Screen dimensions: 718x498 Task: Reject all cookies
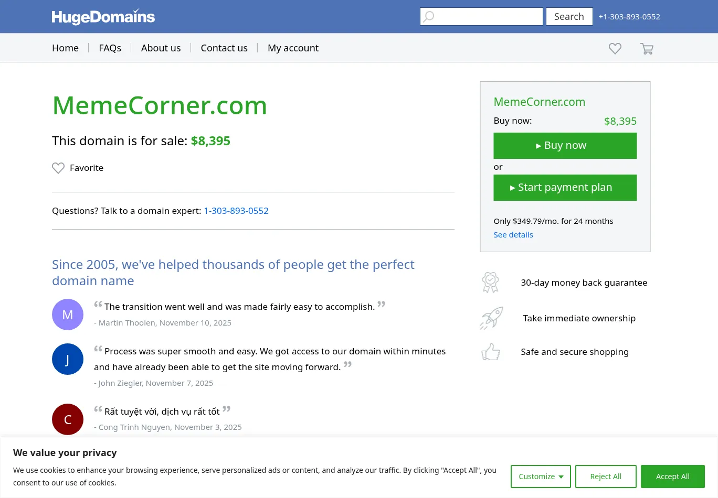pos(606,477)
